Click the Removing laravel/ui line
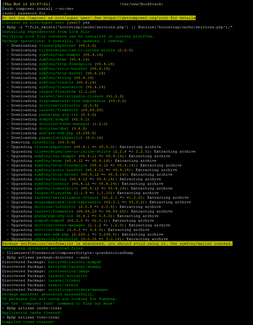The height and width of the screenshot is (325, 253). pyautogui.click(x=43, y=142)
